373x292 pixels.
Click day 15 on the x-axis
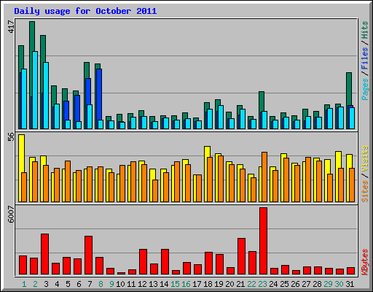click(x=175, y=284)
